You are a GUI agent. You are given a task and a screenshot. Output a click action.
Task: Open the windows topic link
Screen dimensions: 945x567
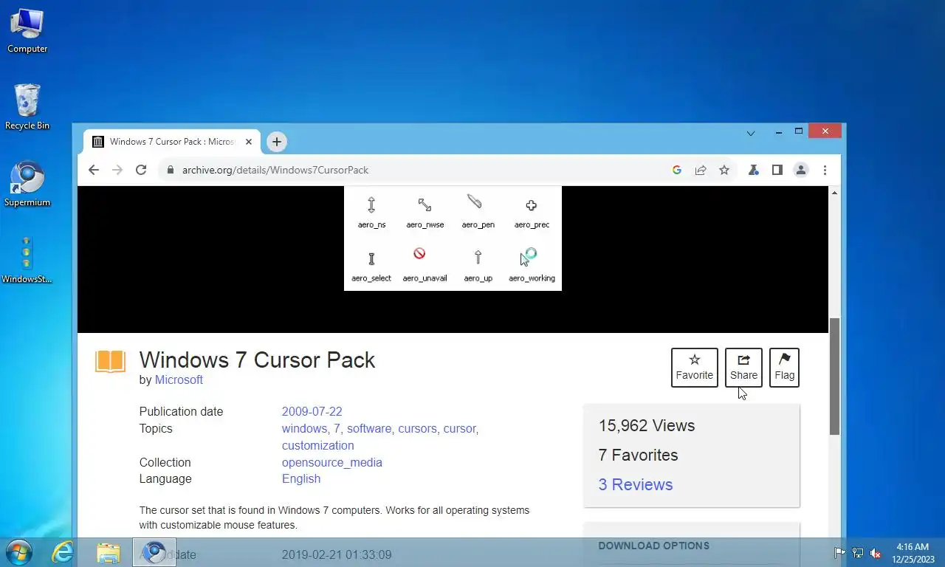point(306,428)
